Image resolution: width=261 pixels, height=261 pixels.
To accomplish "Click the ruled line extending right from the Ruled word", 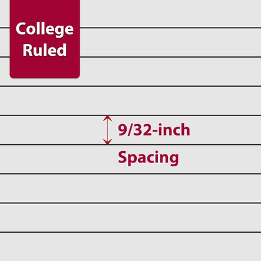I will (x=171, y=56).
